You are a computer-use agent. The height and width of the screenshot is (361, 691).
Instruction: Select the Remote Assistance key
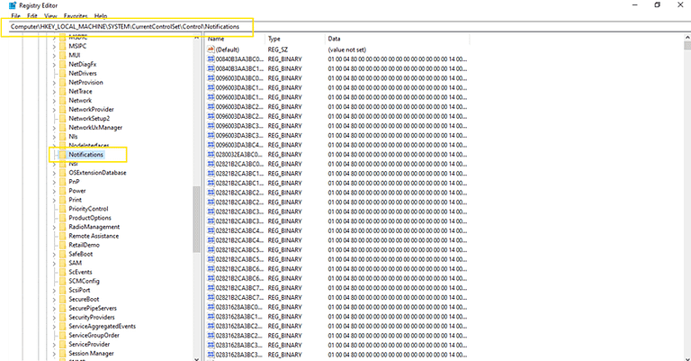click(x=93, y=236)
